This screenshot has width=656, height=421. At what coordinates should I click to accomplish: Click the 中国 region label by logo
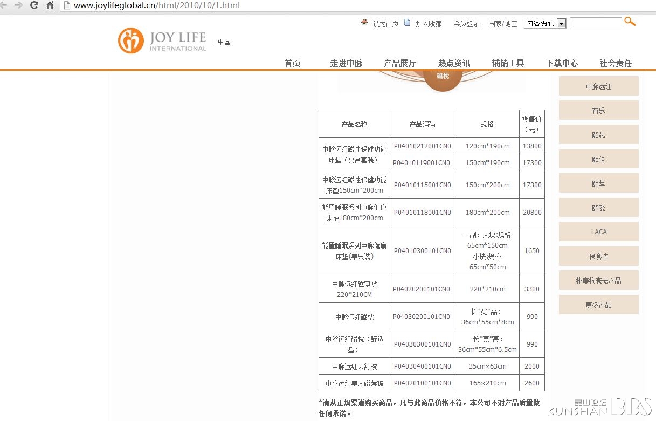coord(224,42)
